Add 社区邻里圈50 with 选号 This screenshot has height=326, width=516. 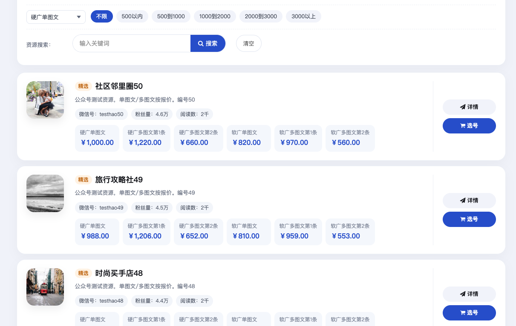tap(469, 126)
